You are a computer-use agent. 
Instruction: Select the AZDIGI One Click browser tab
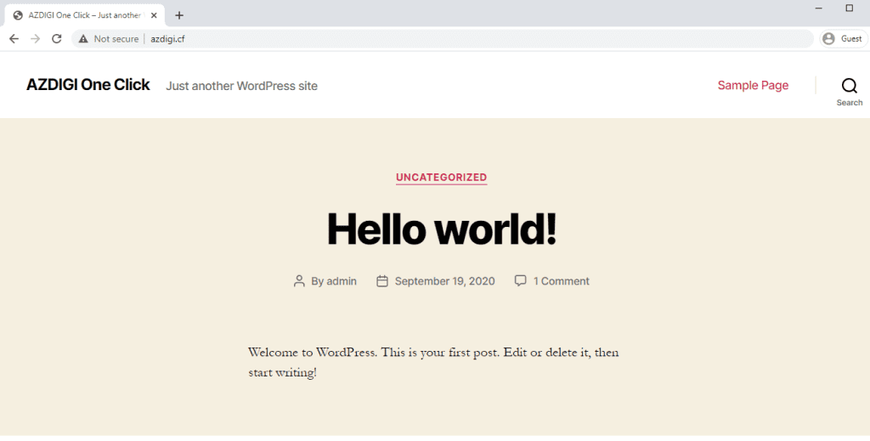click(81, 15)
